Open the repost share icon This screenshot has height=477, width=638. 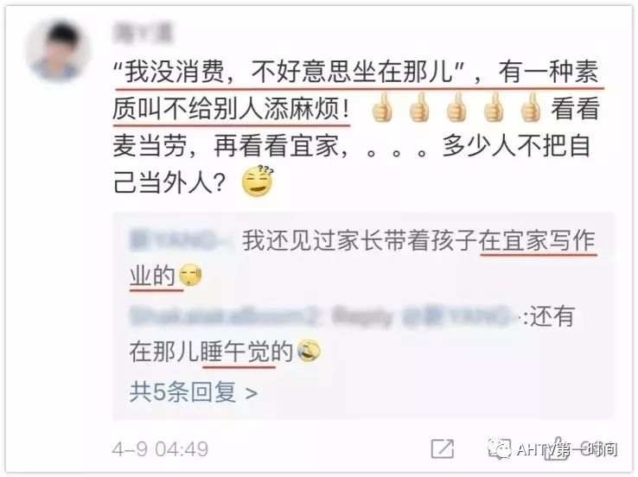pyautogui.click(x=443, y=448)
